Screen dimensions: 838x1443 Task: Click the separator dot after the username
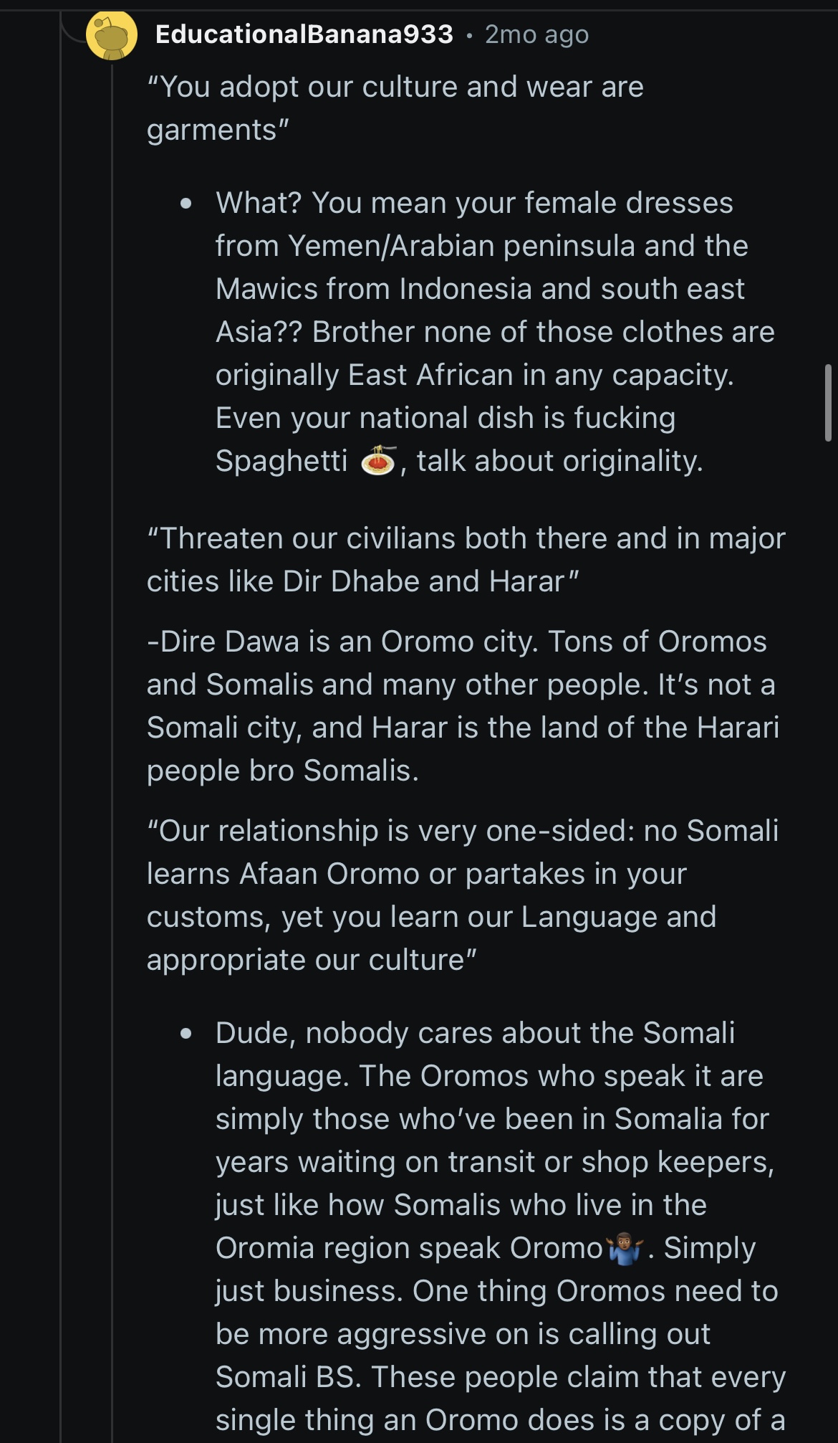[469, 35]
